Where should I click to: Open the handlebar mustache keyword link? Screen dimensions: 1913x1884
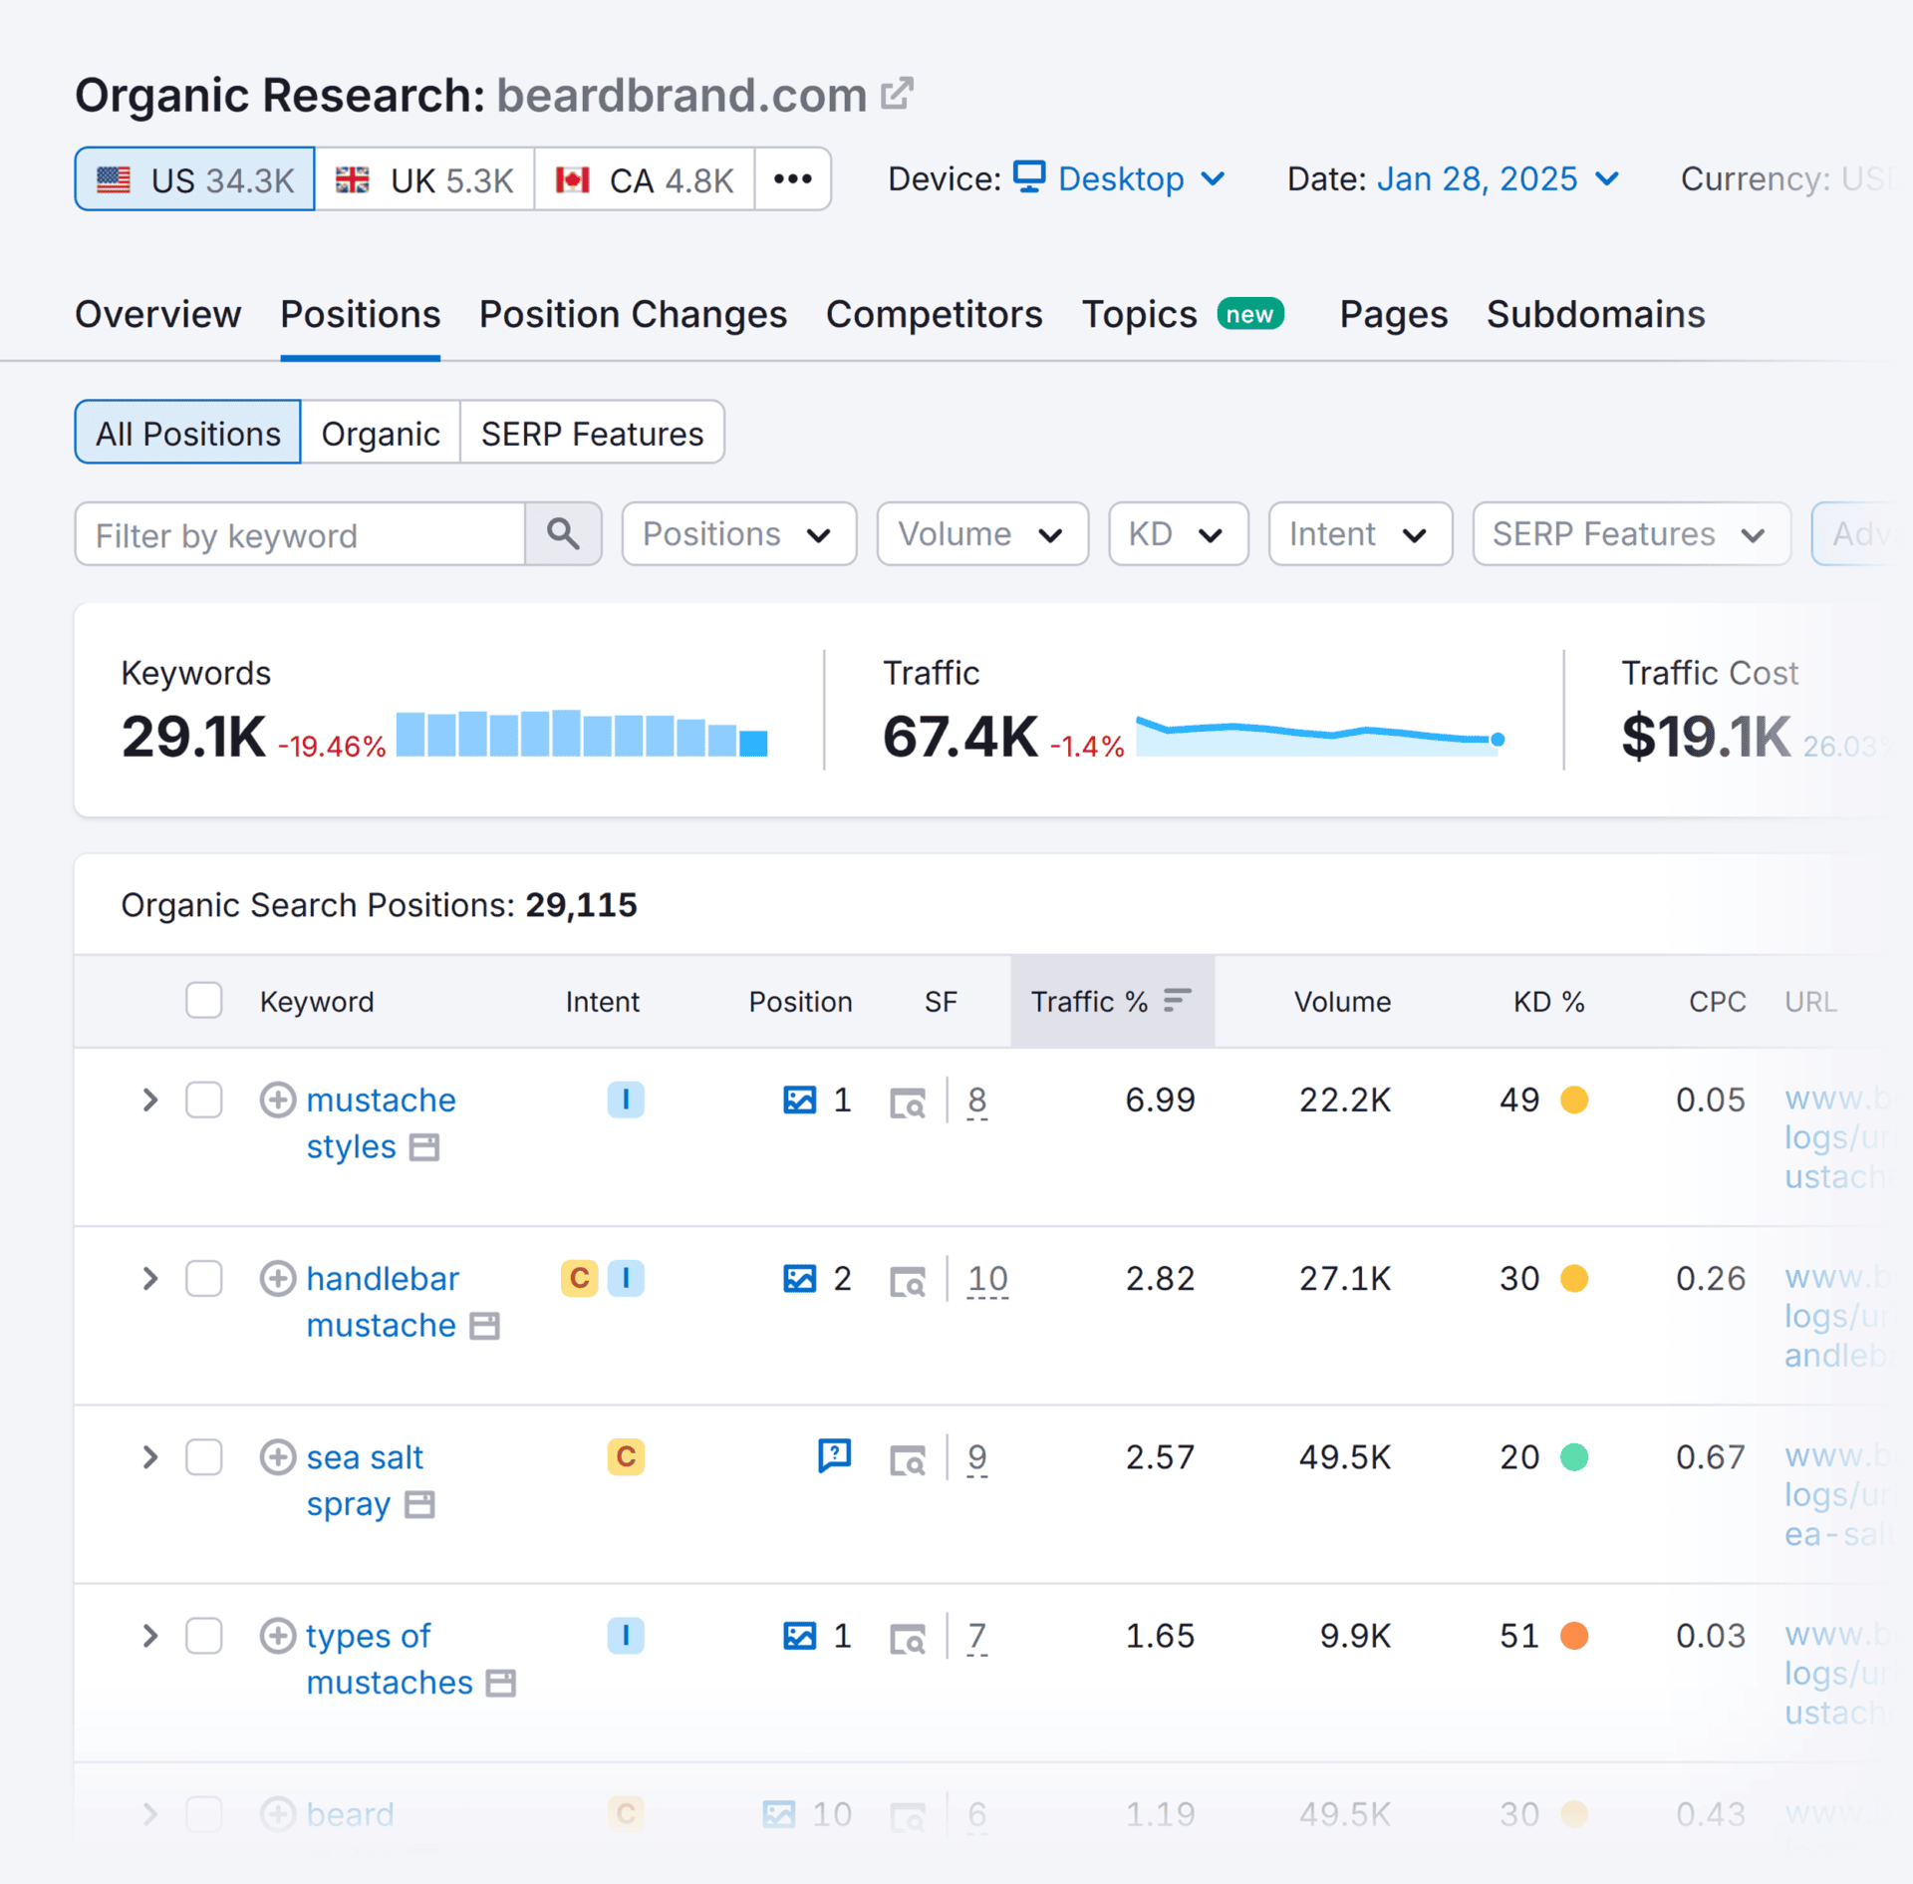(383, 1301)
